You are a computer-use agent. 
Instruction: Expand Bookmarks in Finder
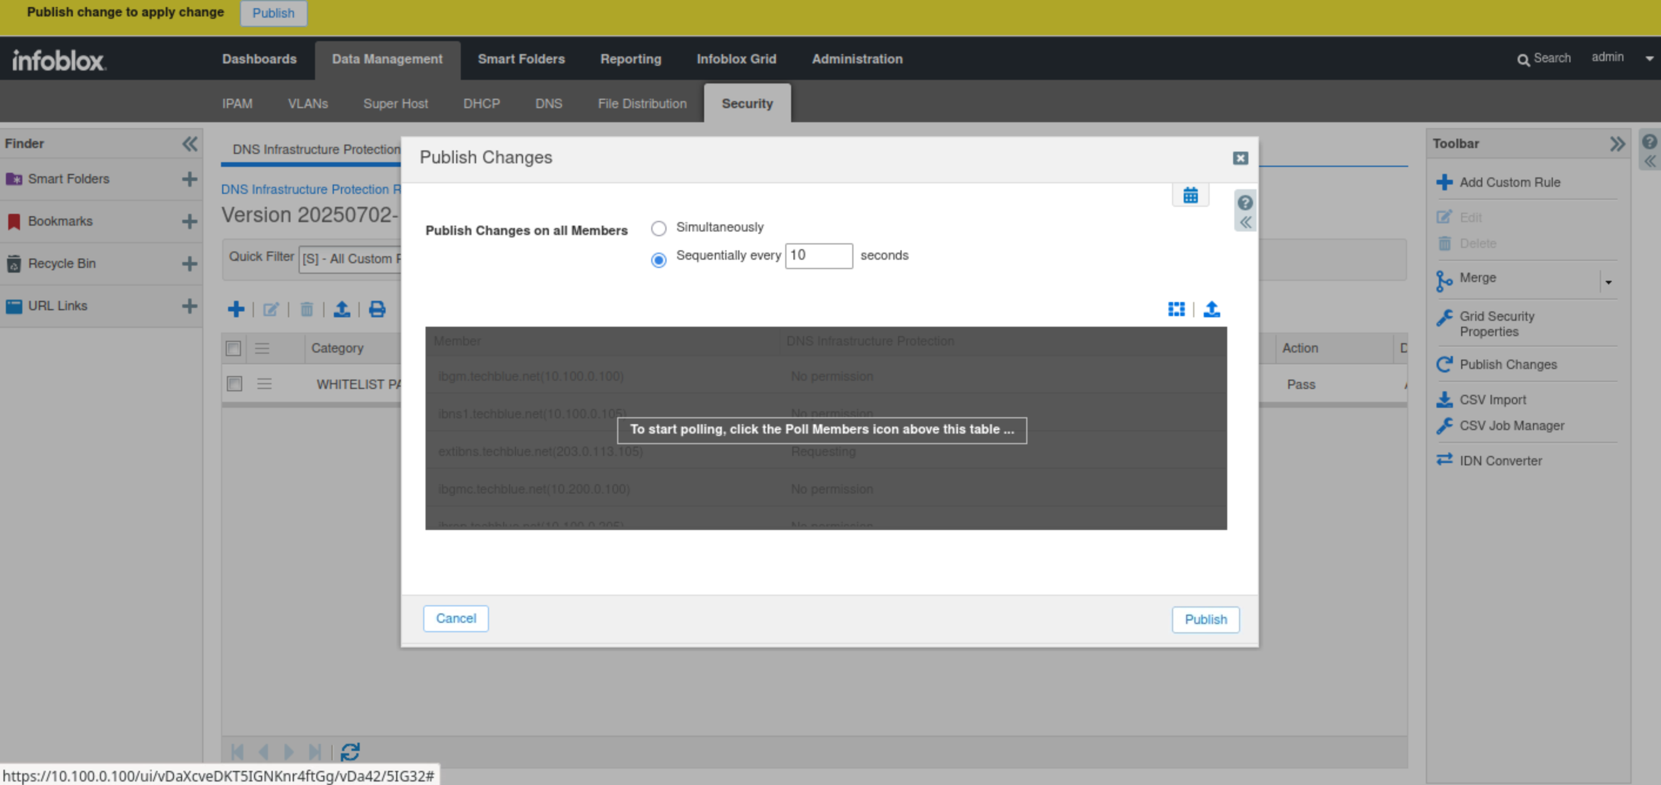point(189,222)
